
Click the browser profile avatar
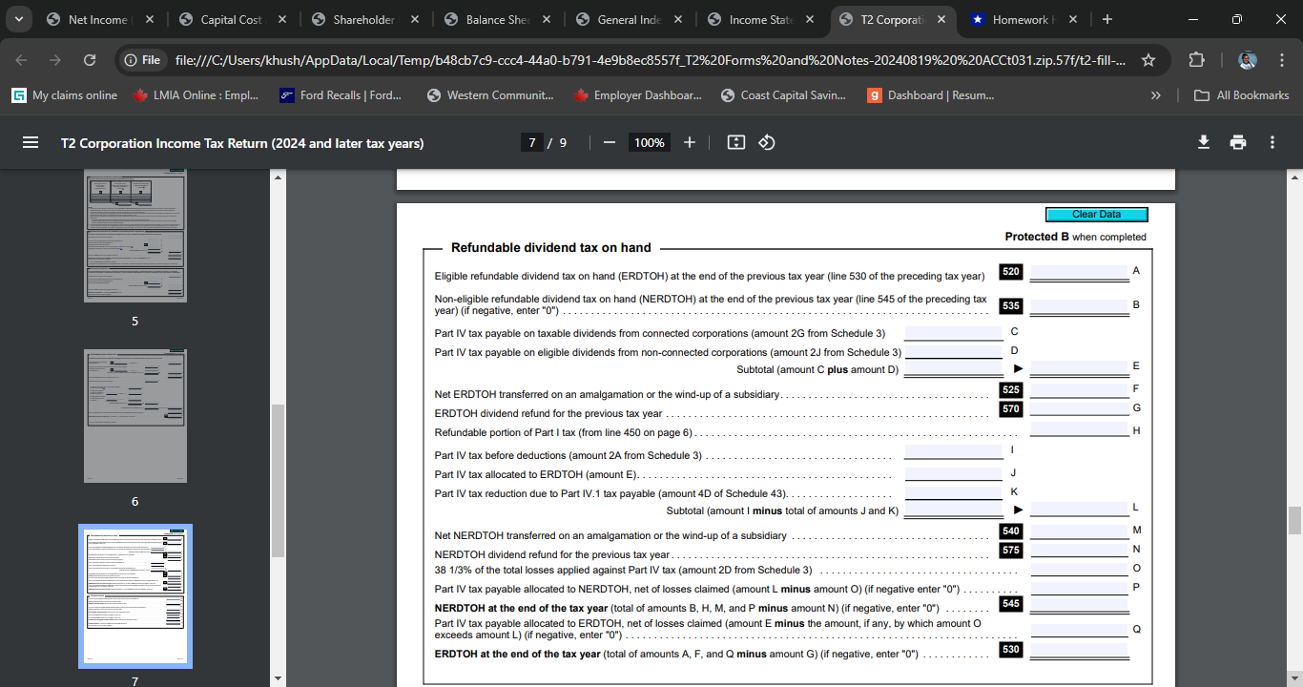[1248, 59]
